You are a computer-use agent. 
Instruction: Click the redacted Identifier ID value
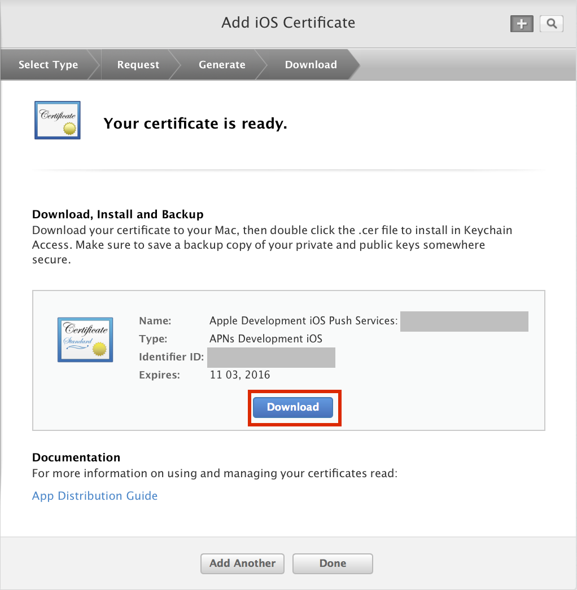coord(271,358)
